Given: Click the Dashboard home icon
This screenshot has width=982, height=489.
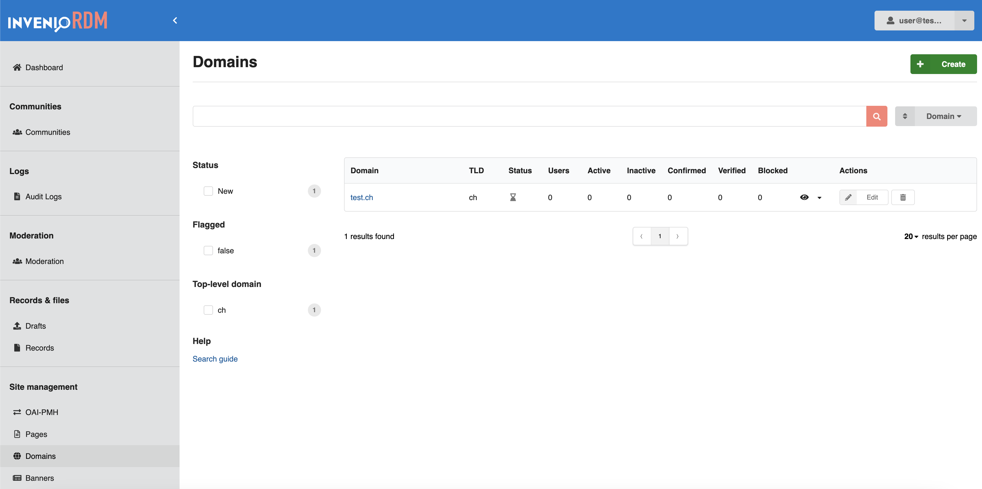Looking at the screenshot, I should point(17,67).
